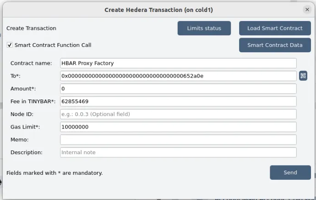
Task: Click the 'Fields marked with * are mandatory' text
Action: point(54,173)
